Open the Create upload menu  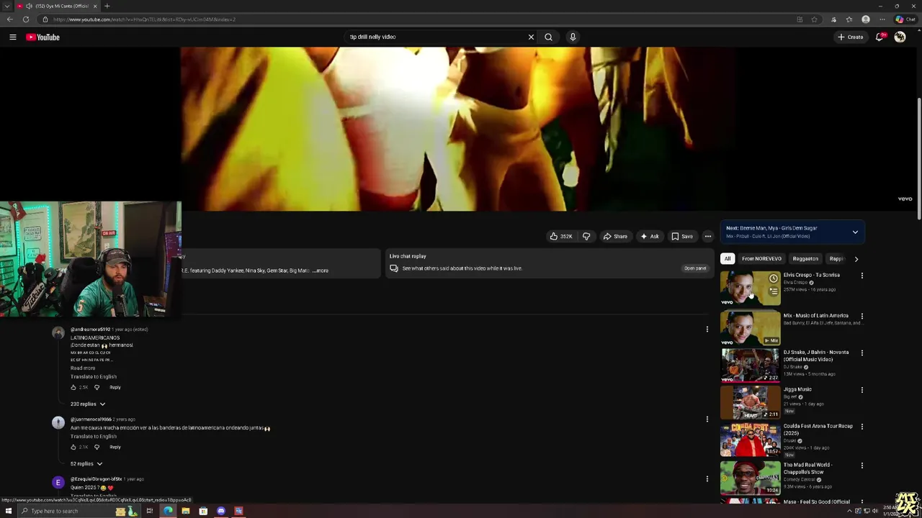851,37
